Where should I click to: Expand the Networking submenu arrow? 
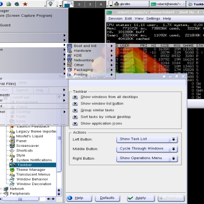[x=112, y=60]
